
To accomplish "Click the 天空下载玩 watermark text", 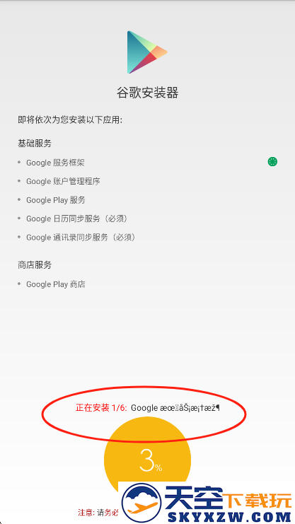I will [x=228, y=499].
